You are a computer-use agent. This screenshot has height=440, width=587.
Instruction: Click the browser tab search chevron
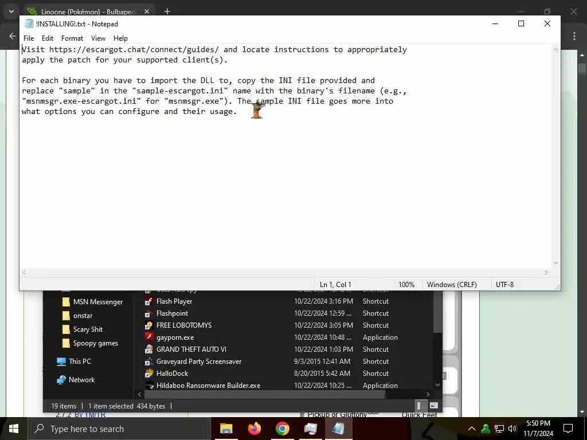11,11
